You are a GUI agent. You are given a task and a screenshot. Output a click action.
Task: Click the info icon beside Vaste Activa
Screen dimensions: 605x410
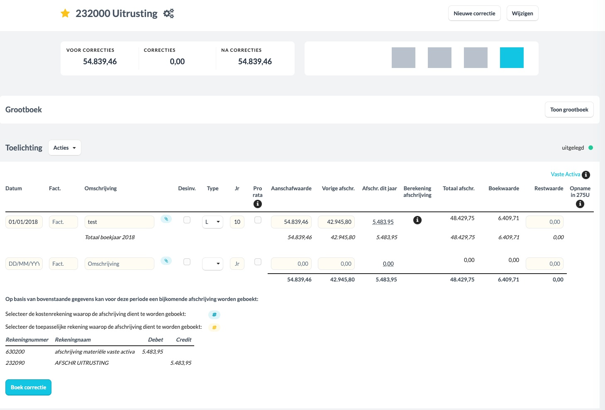pyautogui.click(x=586, y=175)
